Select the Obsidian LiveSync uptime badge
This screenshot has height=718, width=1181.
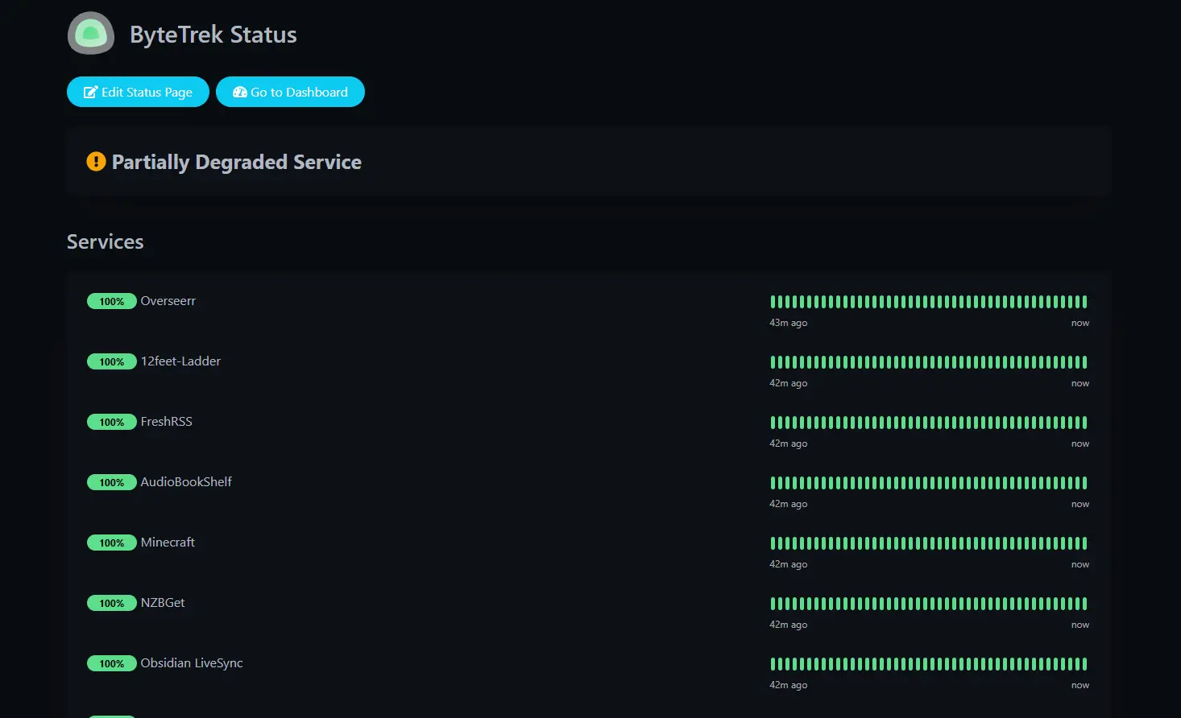tap(111, 664)
